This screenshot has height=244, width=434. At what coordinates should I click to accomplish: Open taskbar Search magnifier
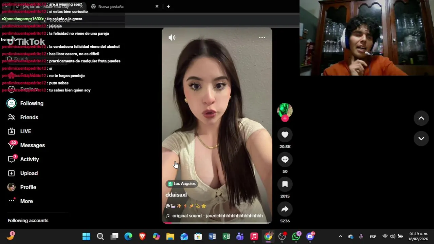(100, 237)
